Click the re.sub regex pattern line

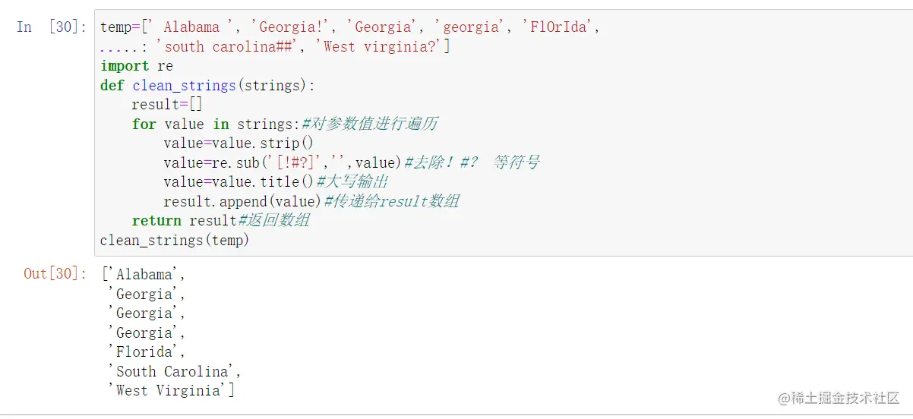tap(281, 162)
